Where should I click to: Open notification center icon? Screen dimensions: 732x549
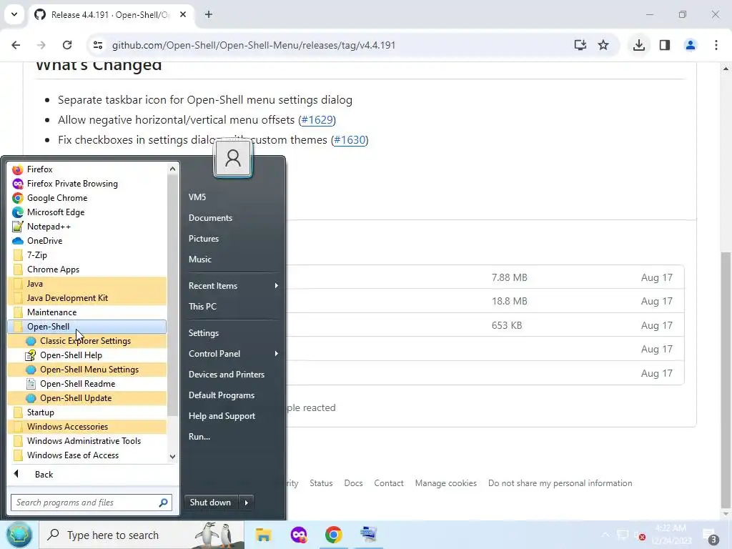pyautogui.click(x=710, y=535)
